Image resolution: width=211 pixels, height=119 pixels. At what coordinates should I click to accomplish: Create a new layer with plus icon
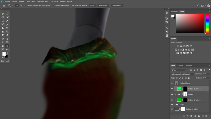click(x=202, y=116)
